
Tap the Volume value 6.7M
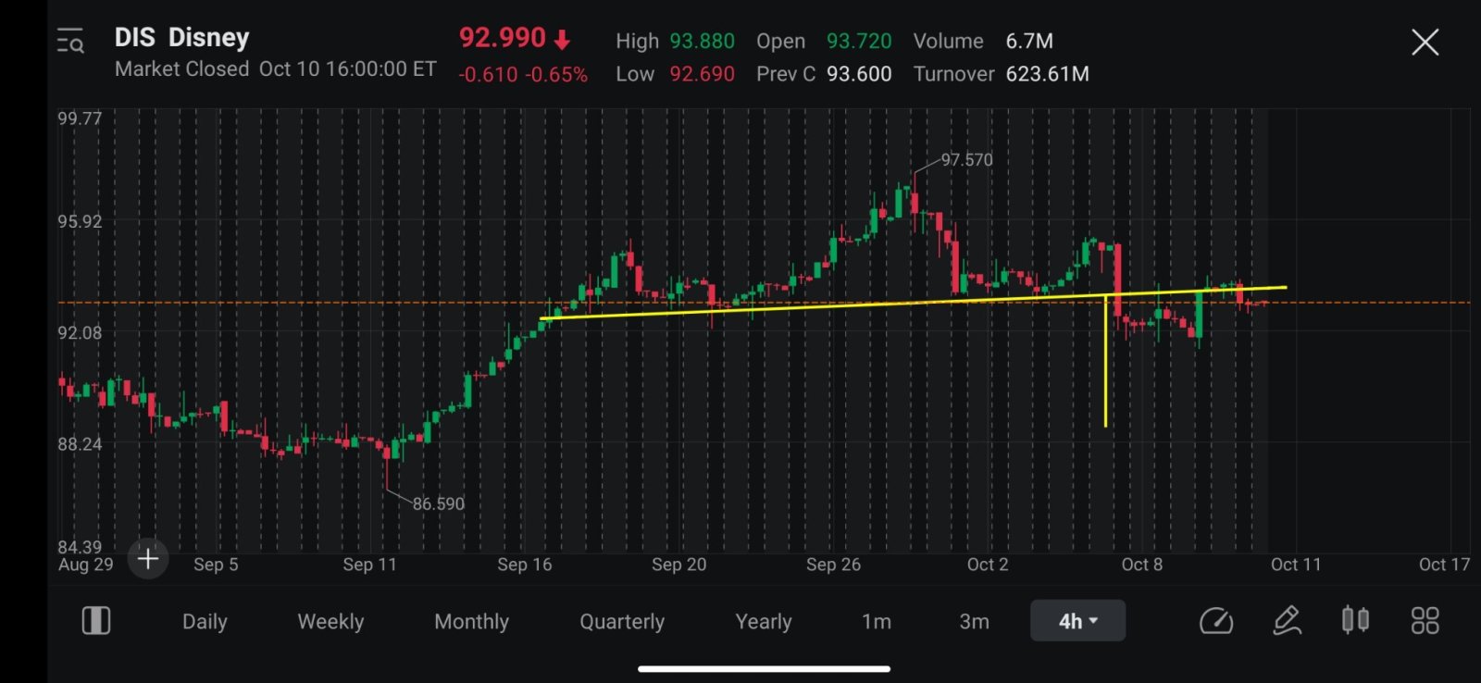(x=1029, y=41)
